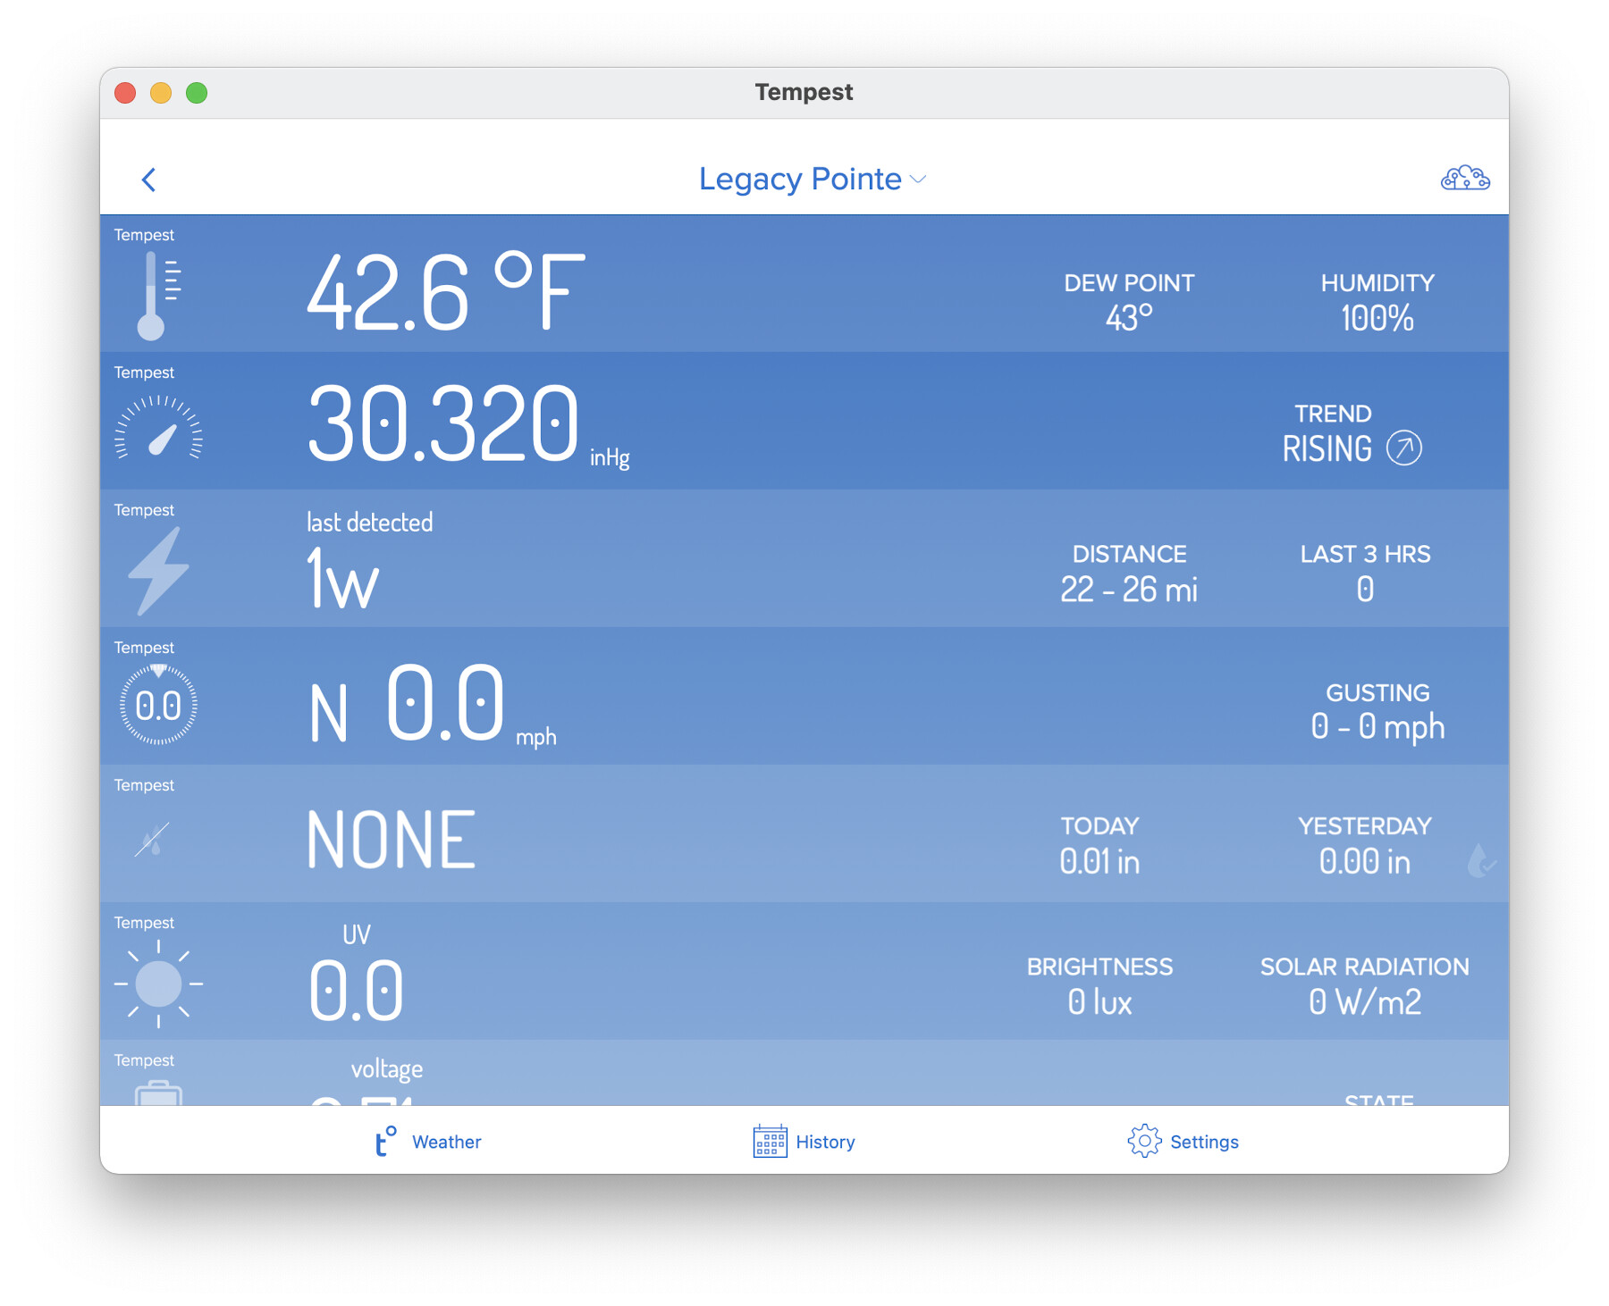Click the barometer pressure gauge icon
Image resolution: width=1609 pixels, height=1306 pixels.
tap(159, 428)
